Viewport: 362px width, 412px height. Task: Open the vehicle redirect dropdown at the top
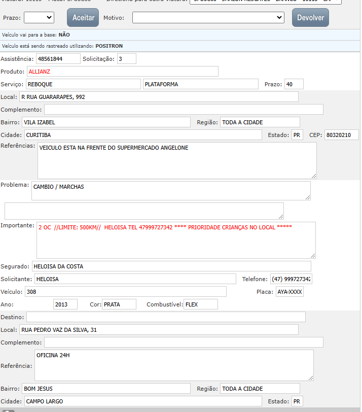265,2
